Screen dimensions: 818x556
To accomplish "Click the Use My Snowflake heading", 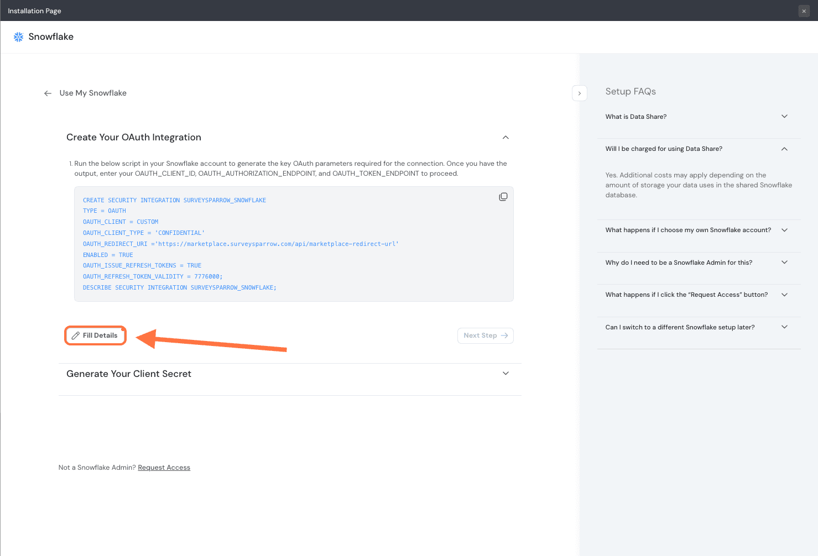I will pos(93,93).
